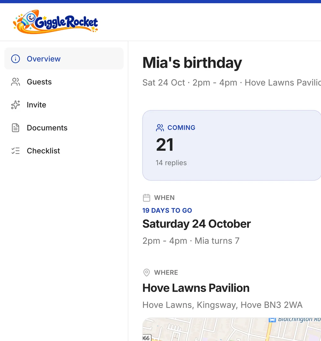
Task: Click the 'Hove Lawns Pavilion' venue heading
Action: pyautogui.click(x=196, y=288)
